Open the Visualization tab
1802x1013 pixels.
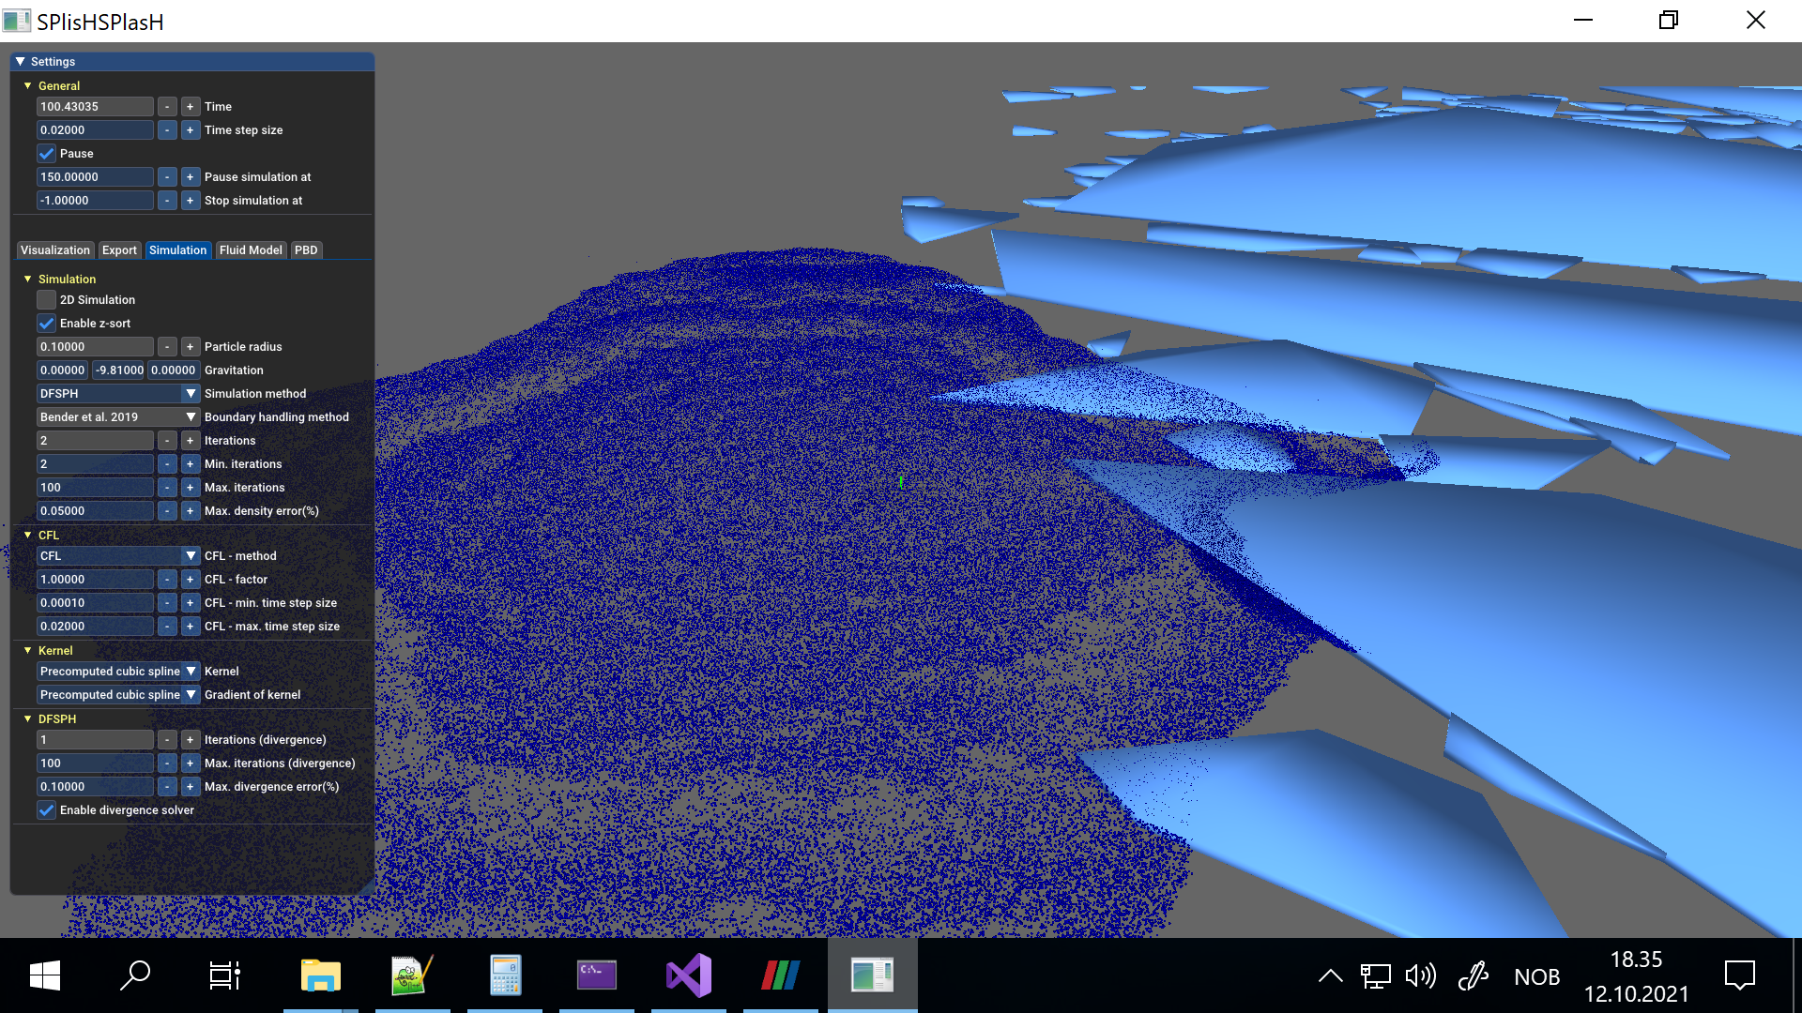[x=54, y=249]
